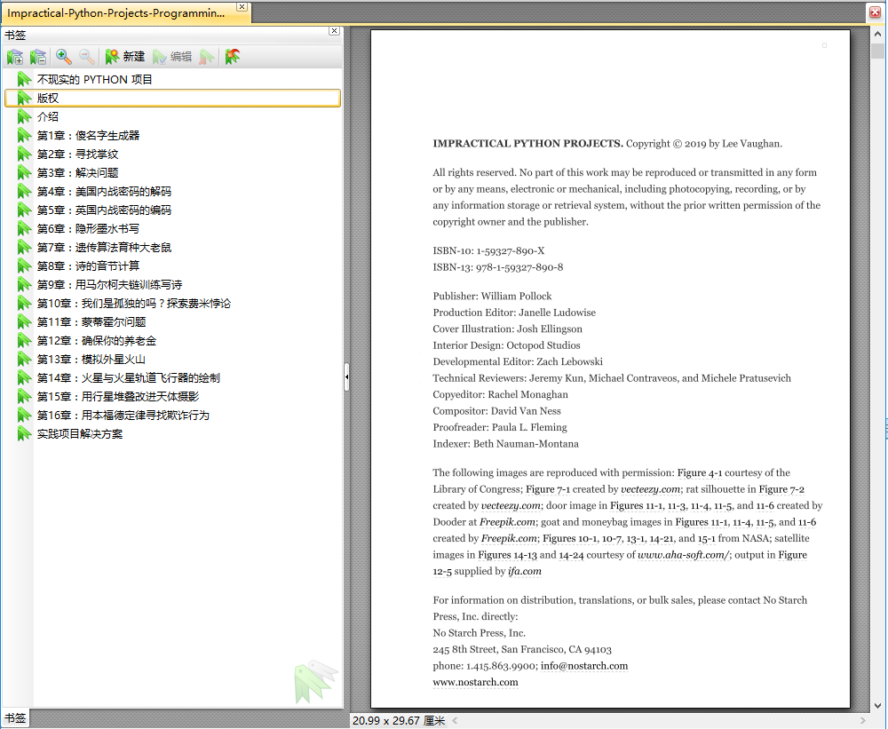888x729 pixels.
Task: Click the vertical scrollbar up arrow
Action: [877, 35]
